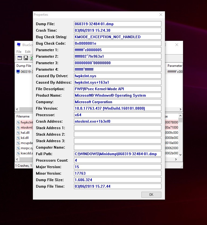
Task: Click upper pane scroll-left arrow
Action: coord(17,109)
